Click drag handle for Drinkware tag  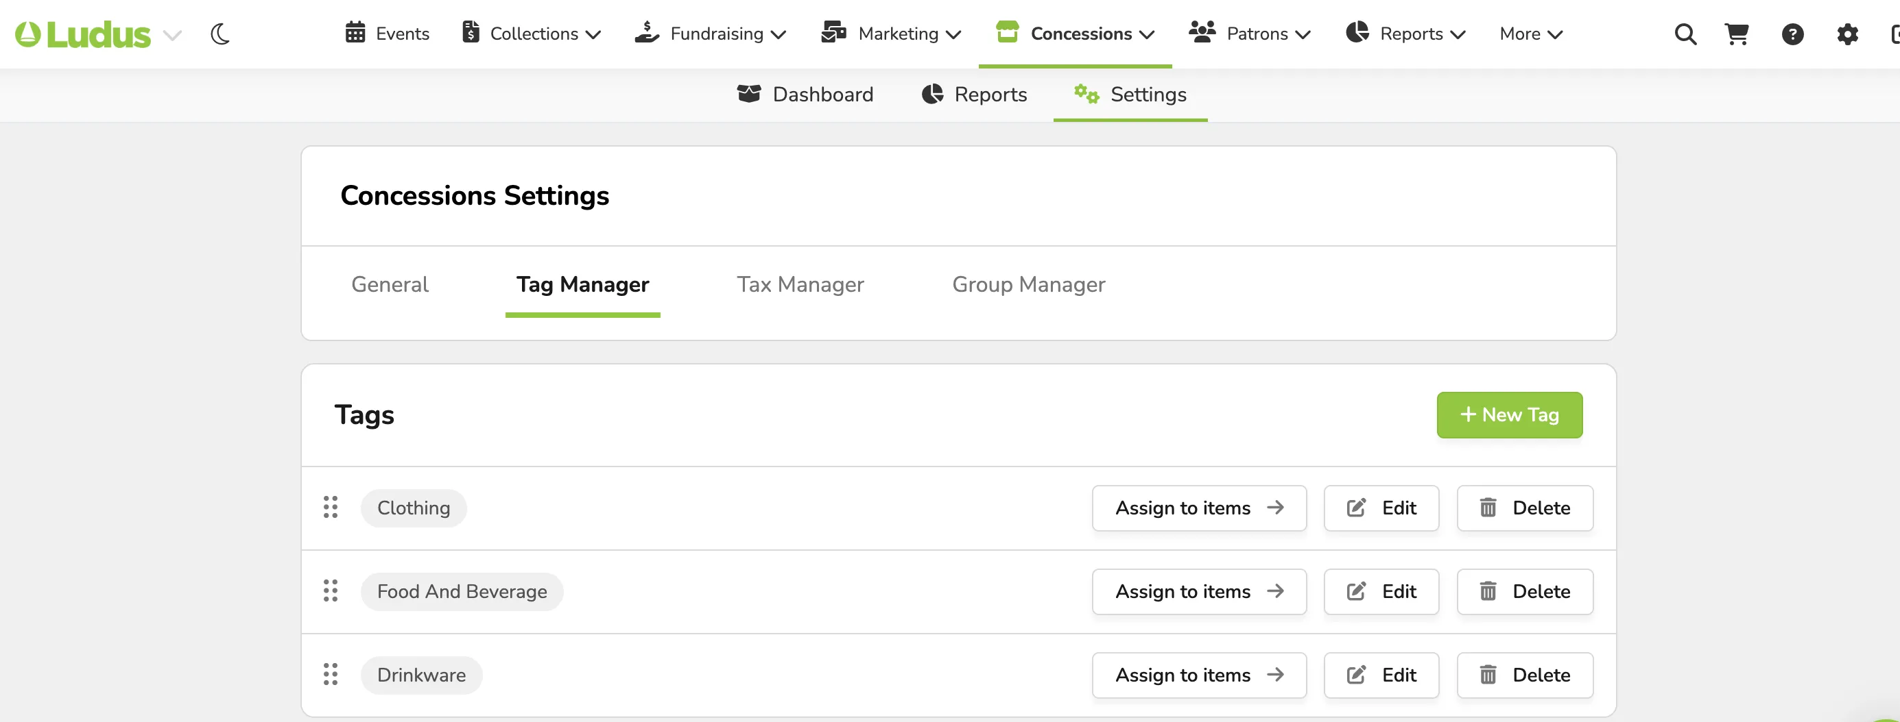[x=331, y=674]
